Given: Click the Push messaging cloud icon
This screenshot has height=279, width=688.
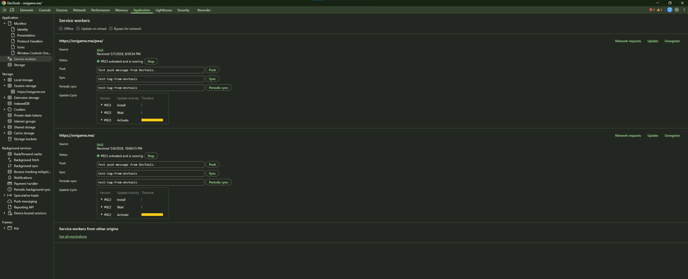Looking at the screenshot, I should [10, 201].
